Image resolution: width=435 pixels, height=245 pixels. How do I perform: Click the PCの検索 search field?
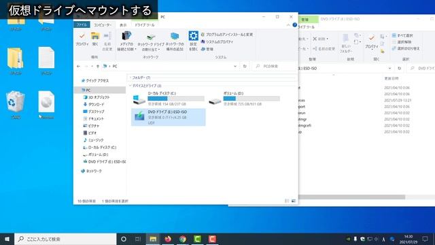(x=275, y=66)
